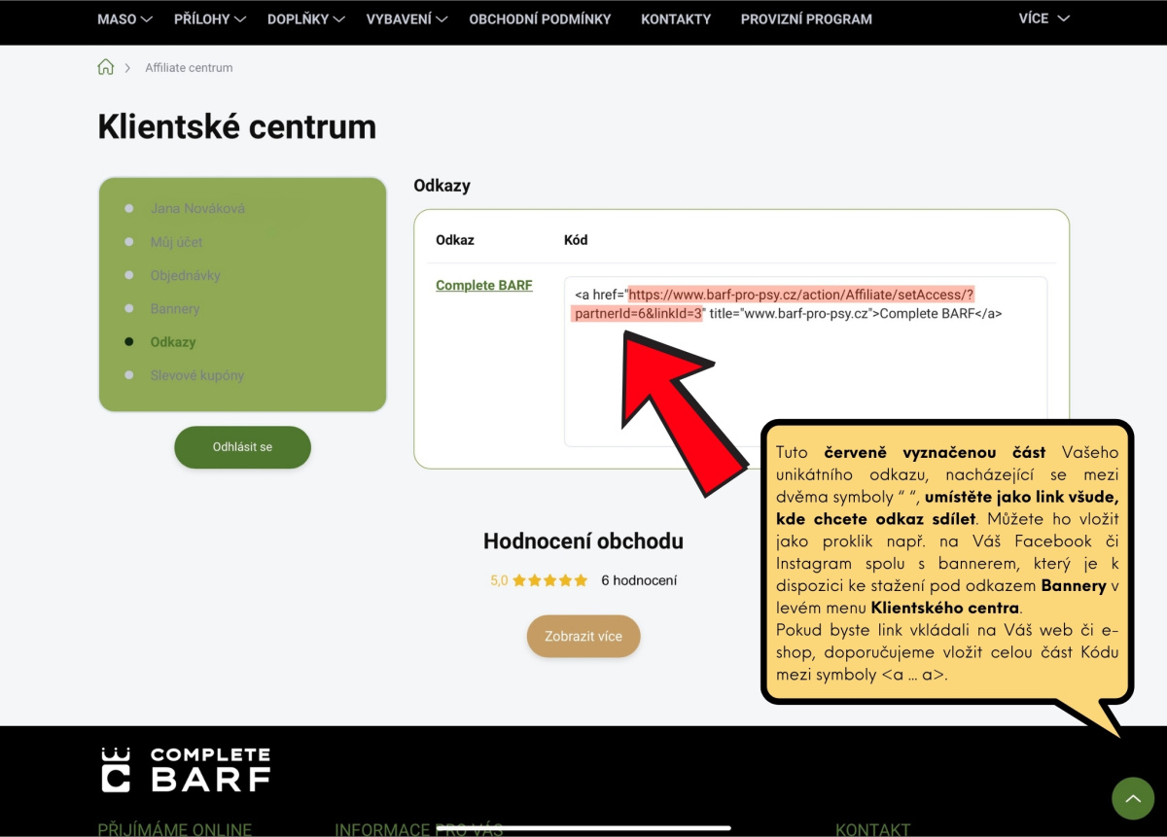The height and width of the screenshot is (837, 1167).
Task: Click the Kód column header
Action: (576, 239)
